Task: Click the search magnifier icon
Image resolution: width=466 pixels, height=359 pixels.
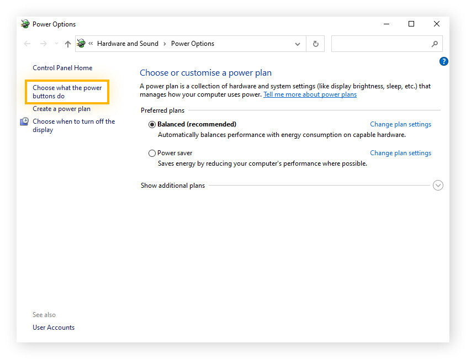Action: coord(436,43)
